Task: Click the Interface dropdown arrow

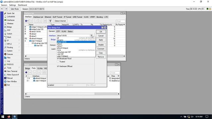Action: click(x=92, y=36)
